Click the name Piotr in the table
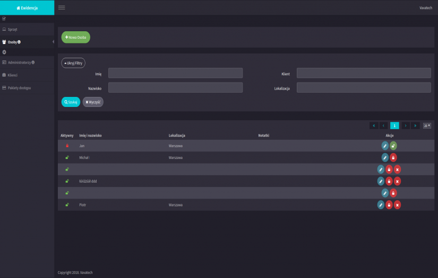 click(83, 205)
